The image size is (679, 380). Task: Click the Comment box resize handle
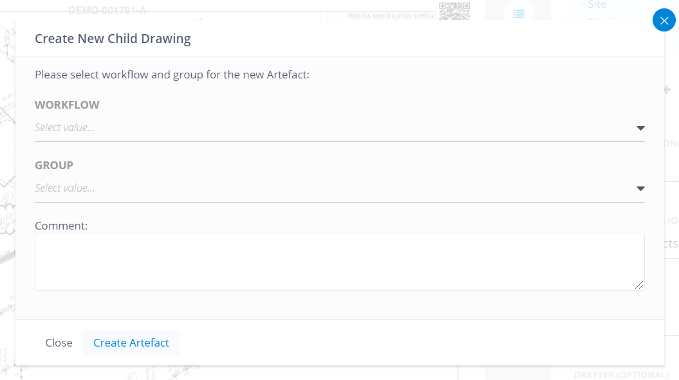[639, 285]
